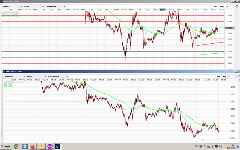This screenshot has width=240, height=150.
Task: Select orange order marker on GBP/USD chart
Action: click(203, 140)
